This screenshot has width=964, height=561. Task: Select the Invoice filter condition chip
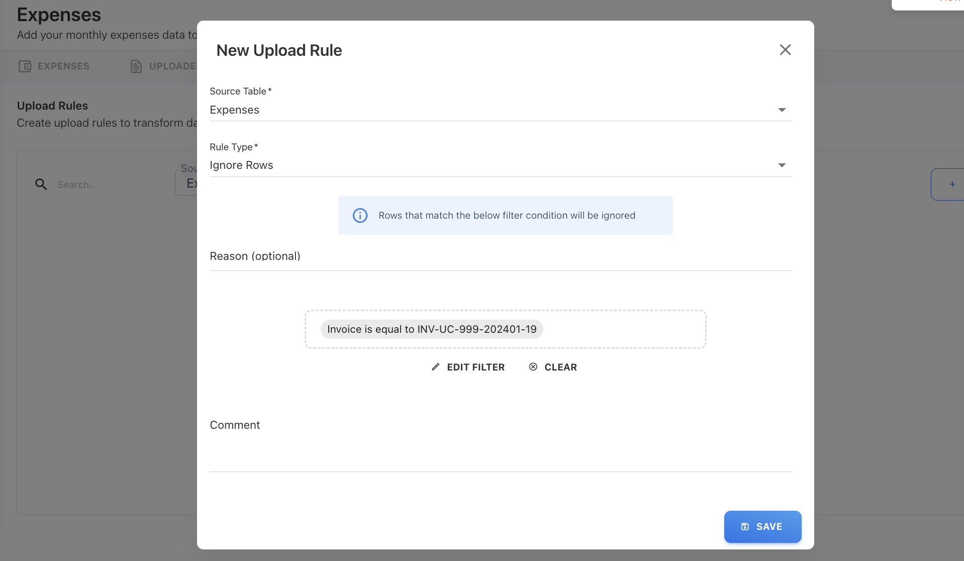click(432, 329)
